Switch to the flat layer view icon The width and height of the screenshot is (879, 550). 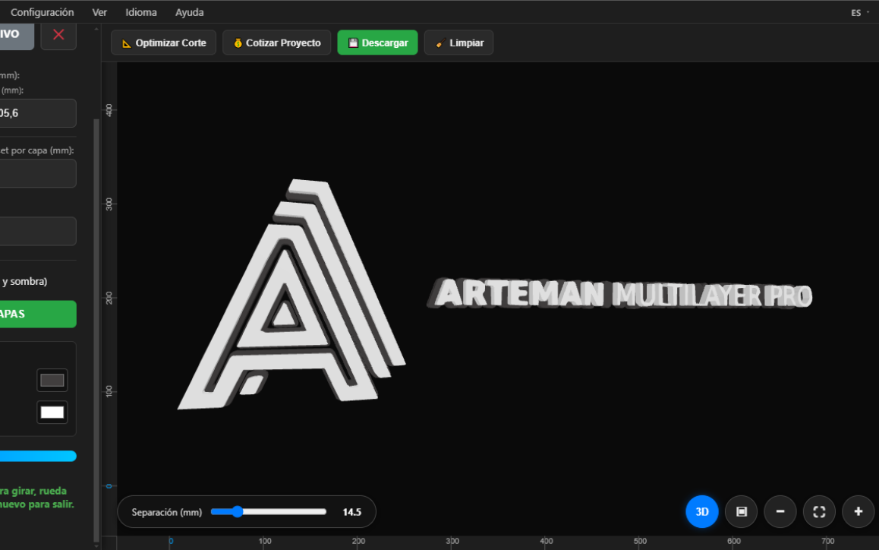tap(741, 512)
